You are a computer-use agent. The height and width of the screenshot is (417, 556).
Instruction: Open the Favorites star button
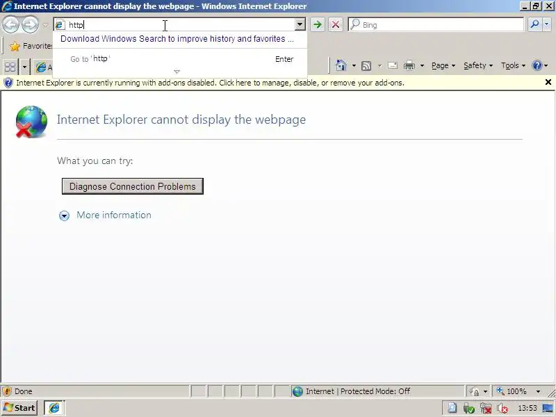click(x=30, y=46)
